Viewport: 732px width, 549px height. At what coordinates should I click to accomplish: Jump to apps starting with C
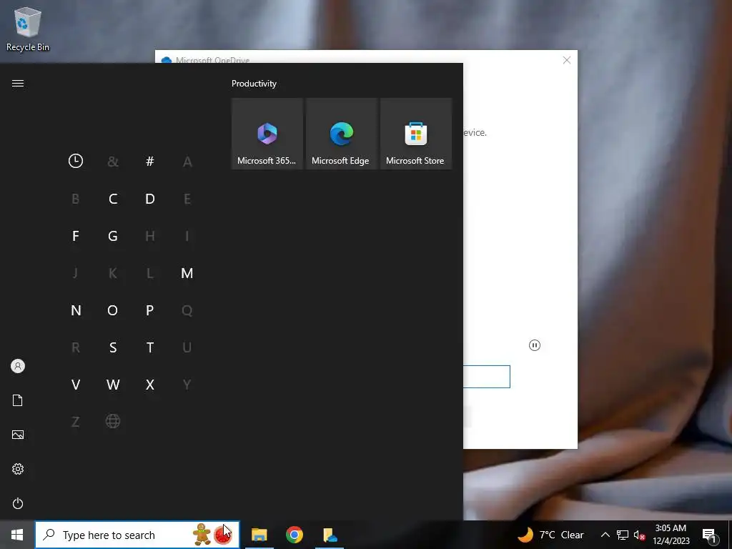point(113,199)
